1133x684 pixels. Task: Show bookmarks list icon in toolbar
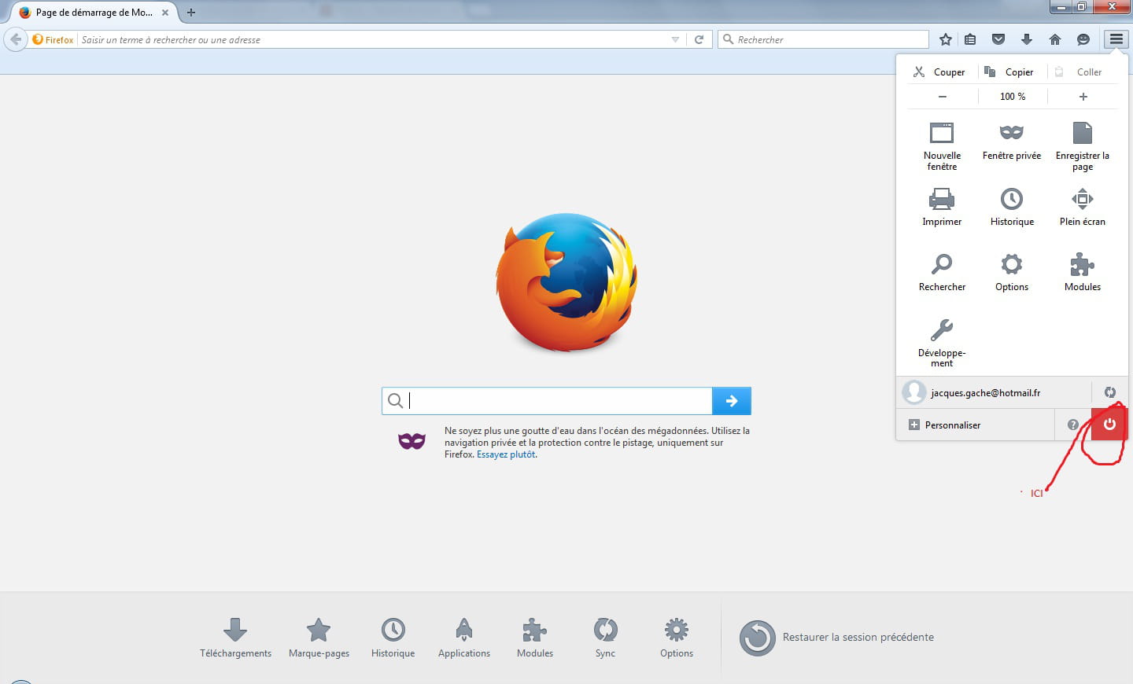(x=970, y=39)
